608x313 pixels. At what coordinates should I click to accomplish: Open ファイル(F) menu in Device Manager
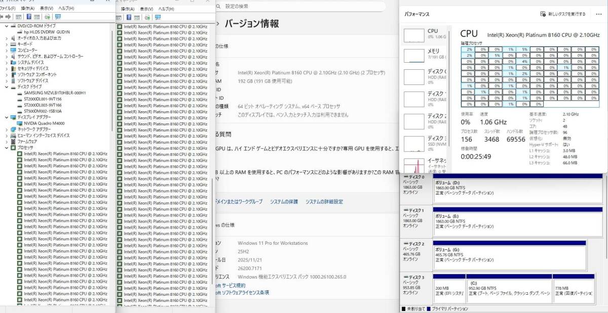[7, 9]
